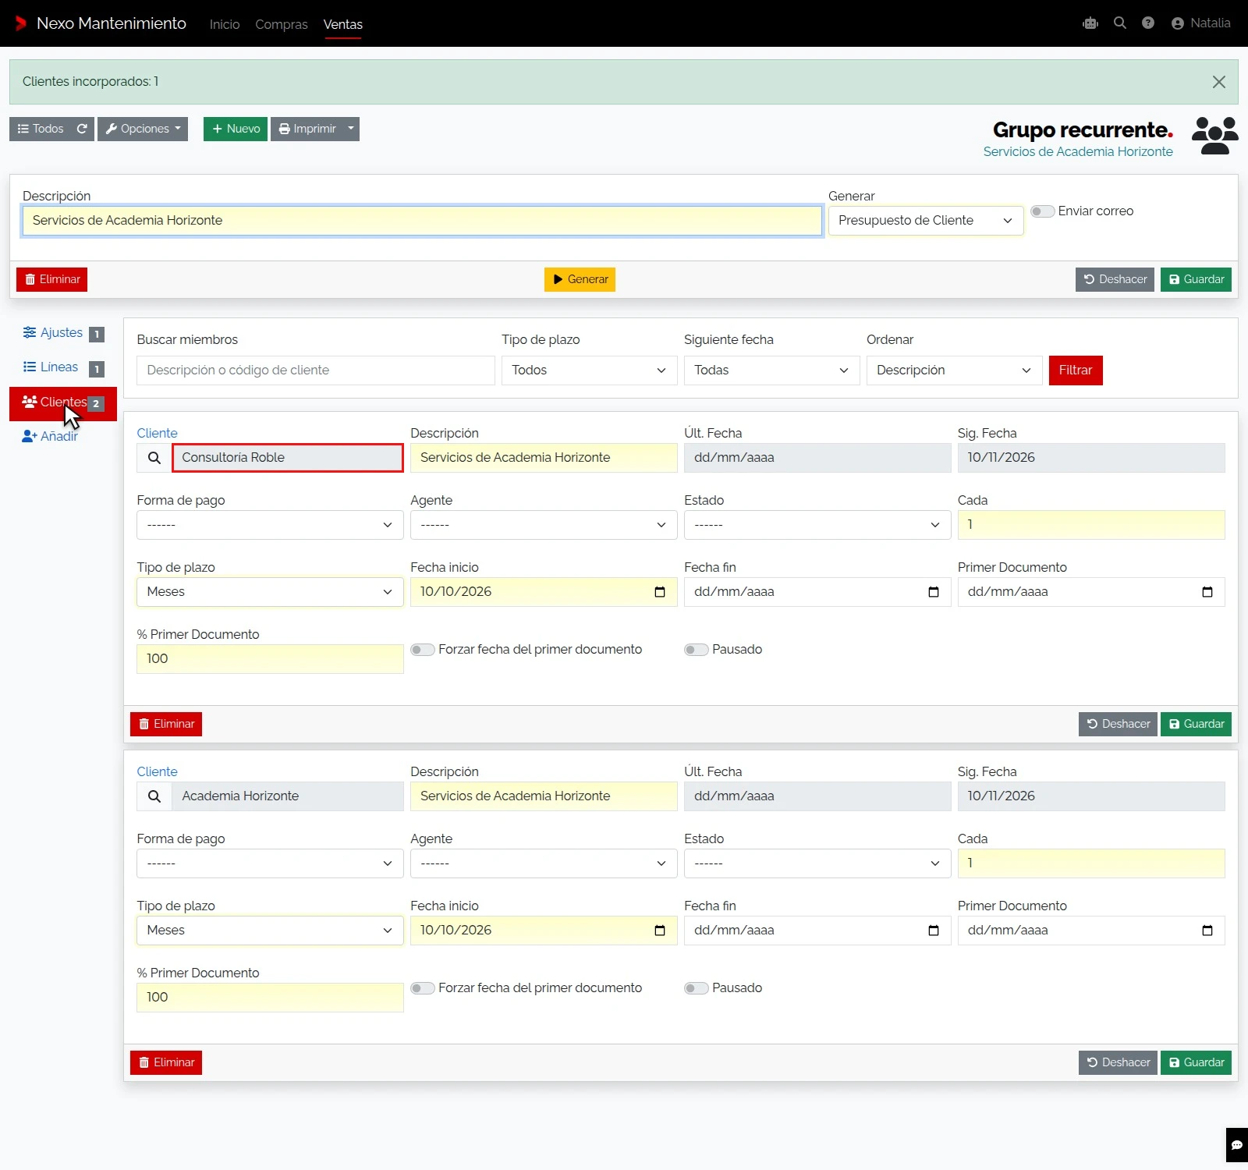Open calendar picker for first Fecha fin
The height and width of the screenshot is (1170, 1248).
click(934, 592)
